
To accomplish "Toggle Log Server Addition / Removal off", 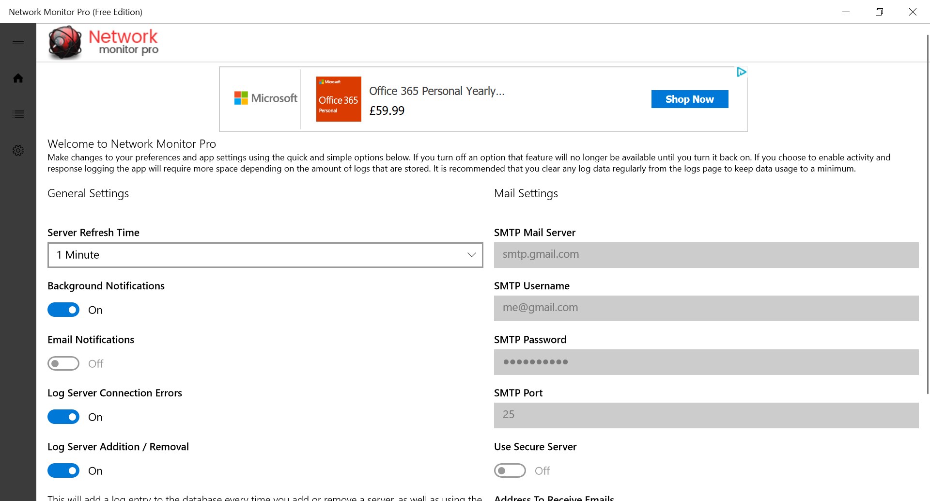I will [x=63, y=470].
